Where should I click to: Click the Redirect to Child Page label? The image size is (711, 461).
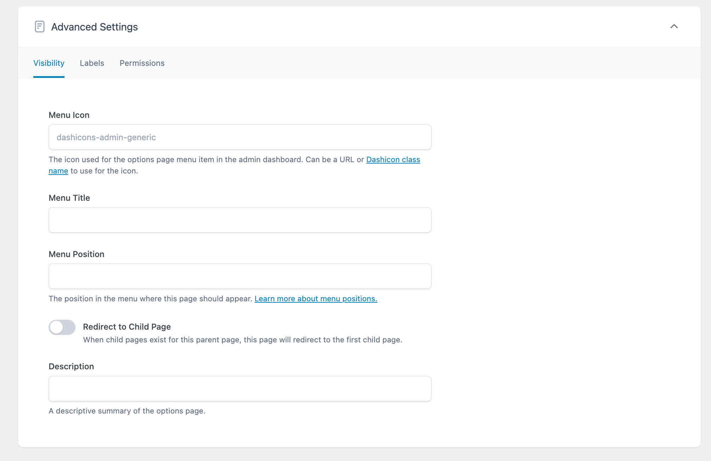coord(127,326)
